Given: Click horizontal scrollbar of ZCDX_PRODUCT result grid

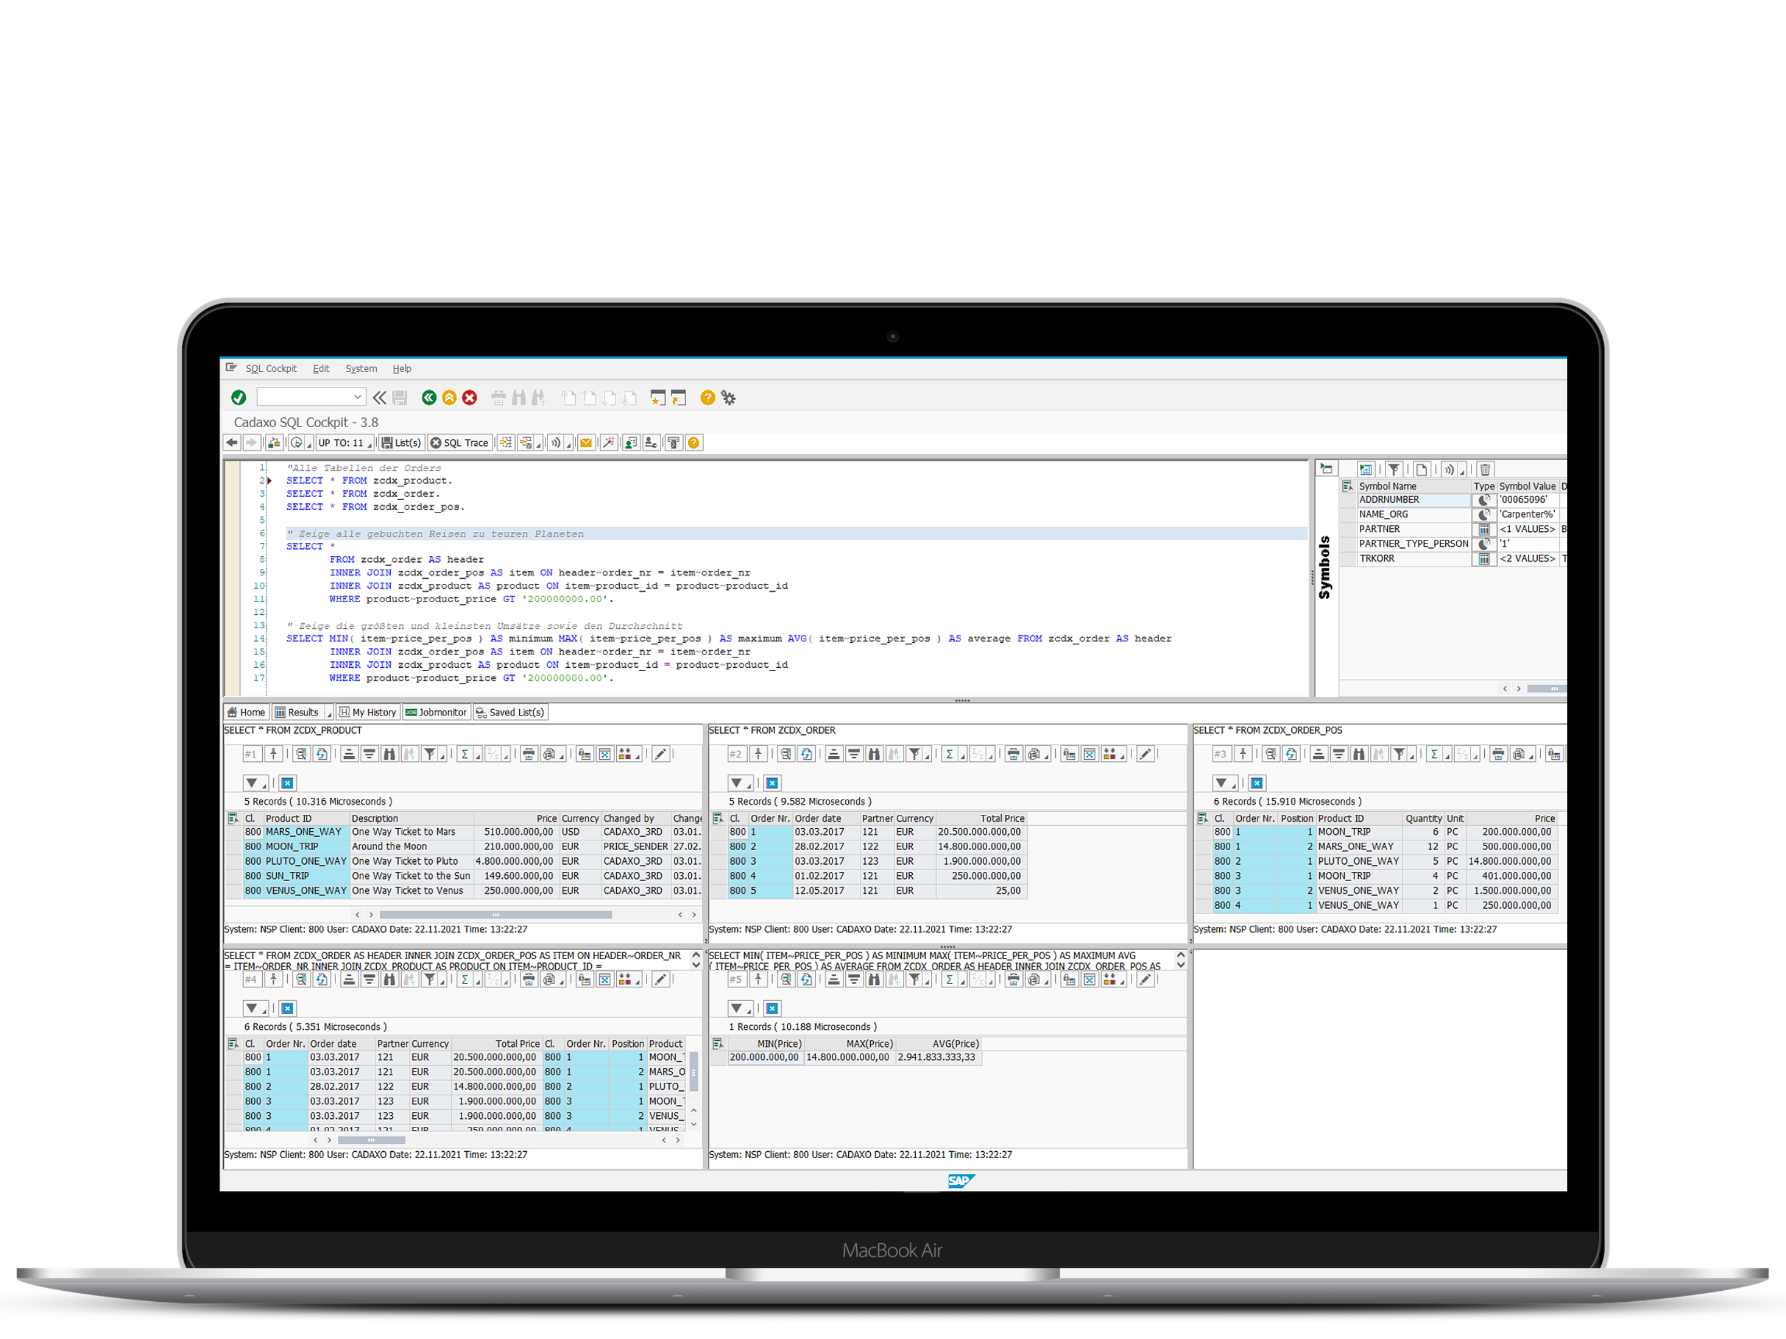Looking at the screenshot, I should coord(495,914).
